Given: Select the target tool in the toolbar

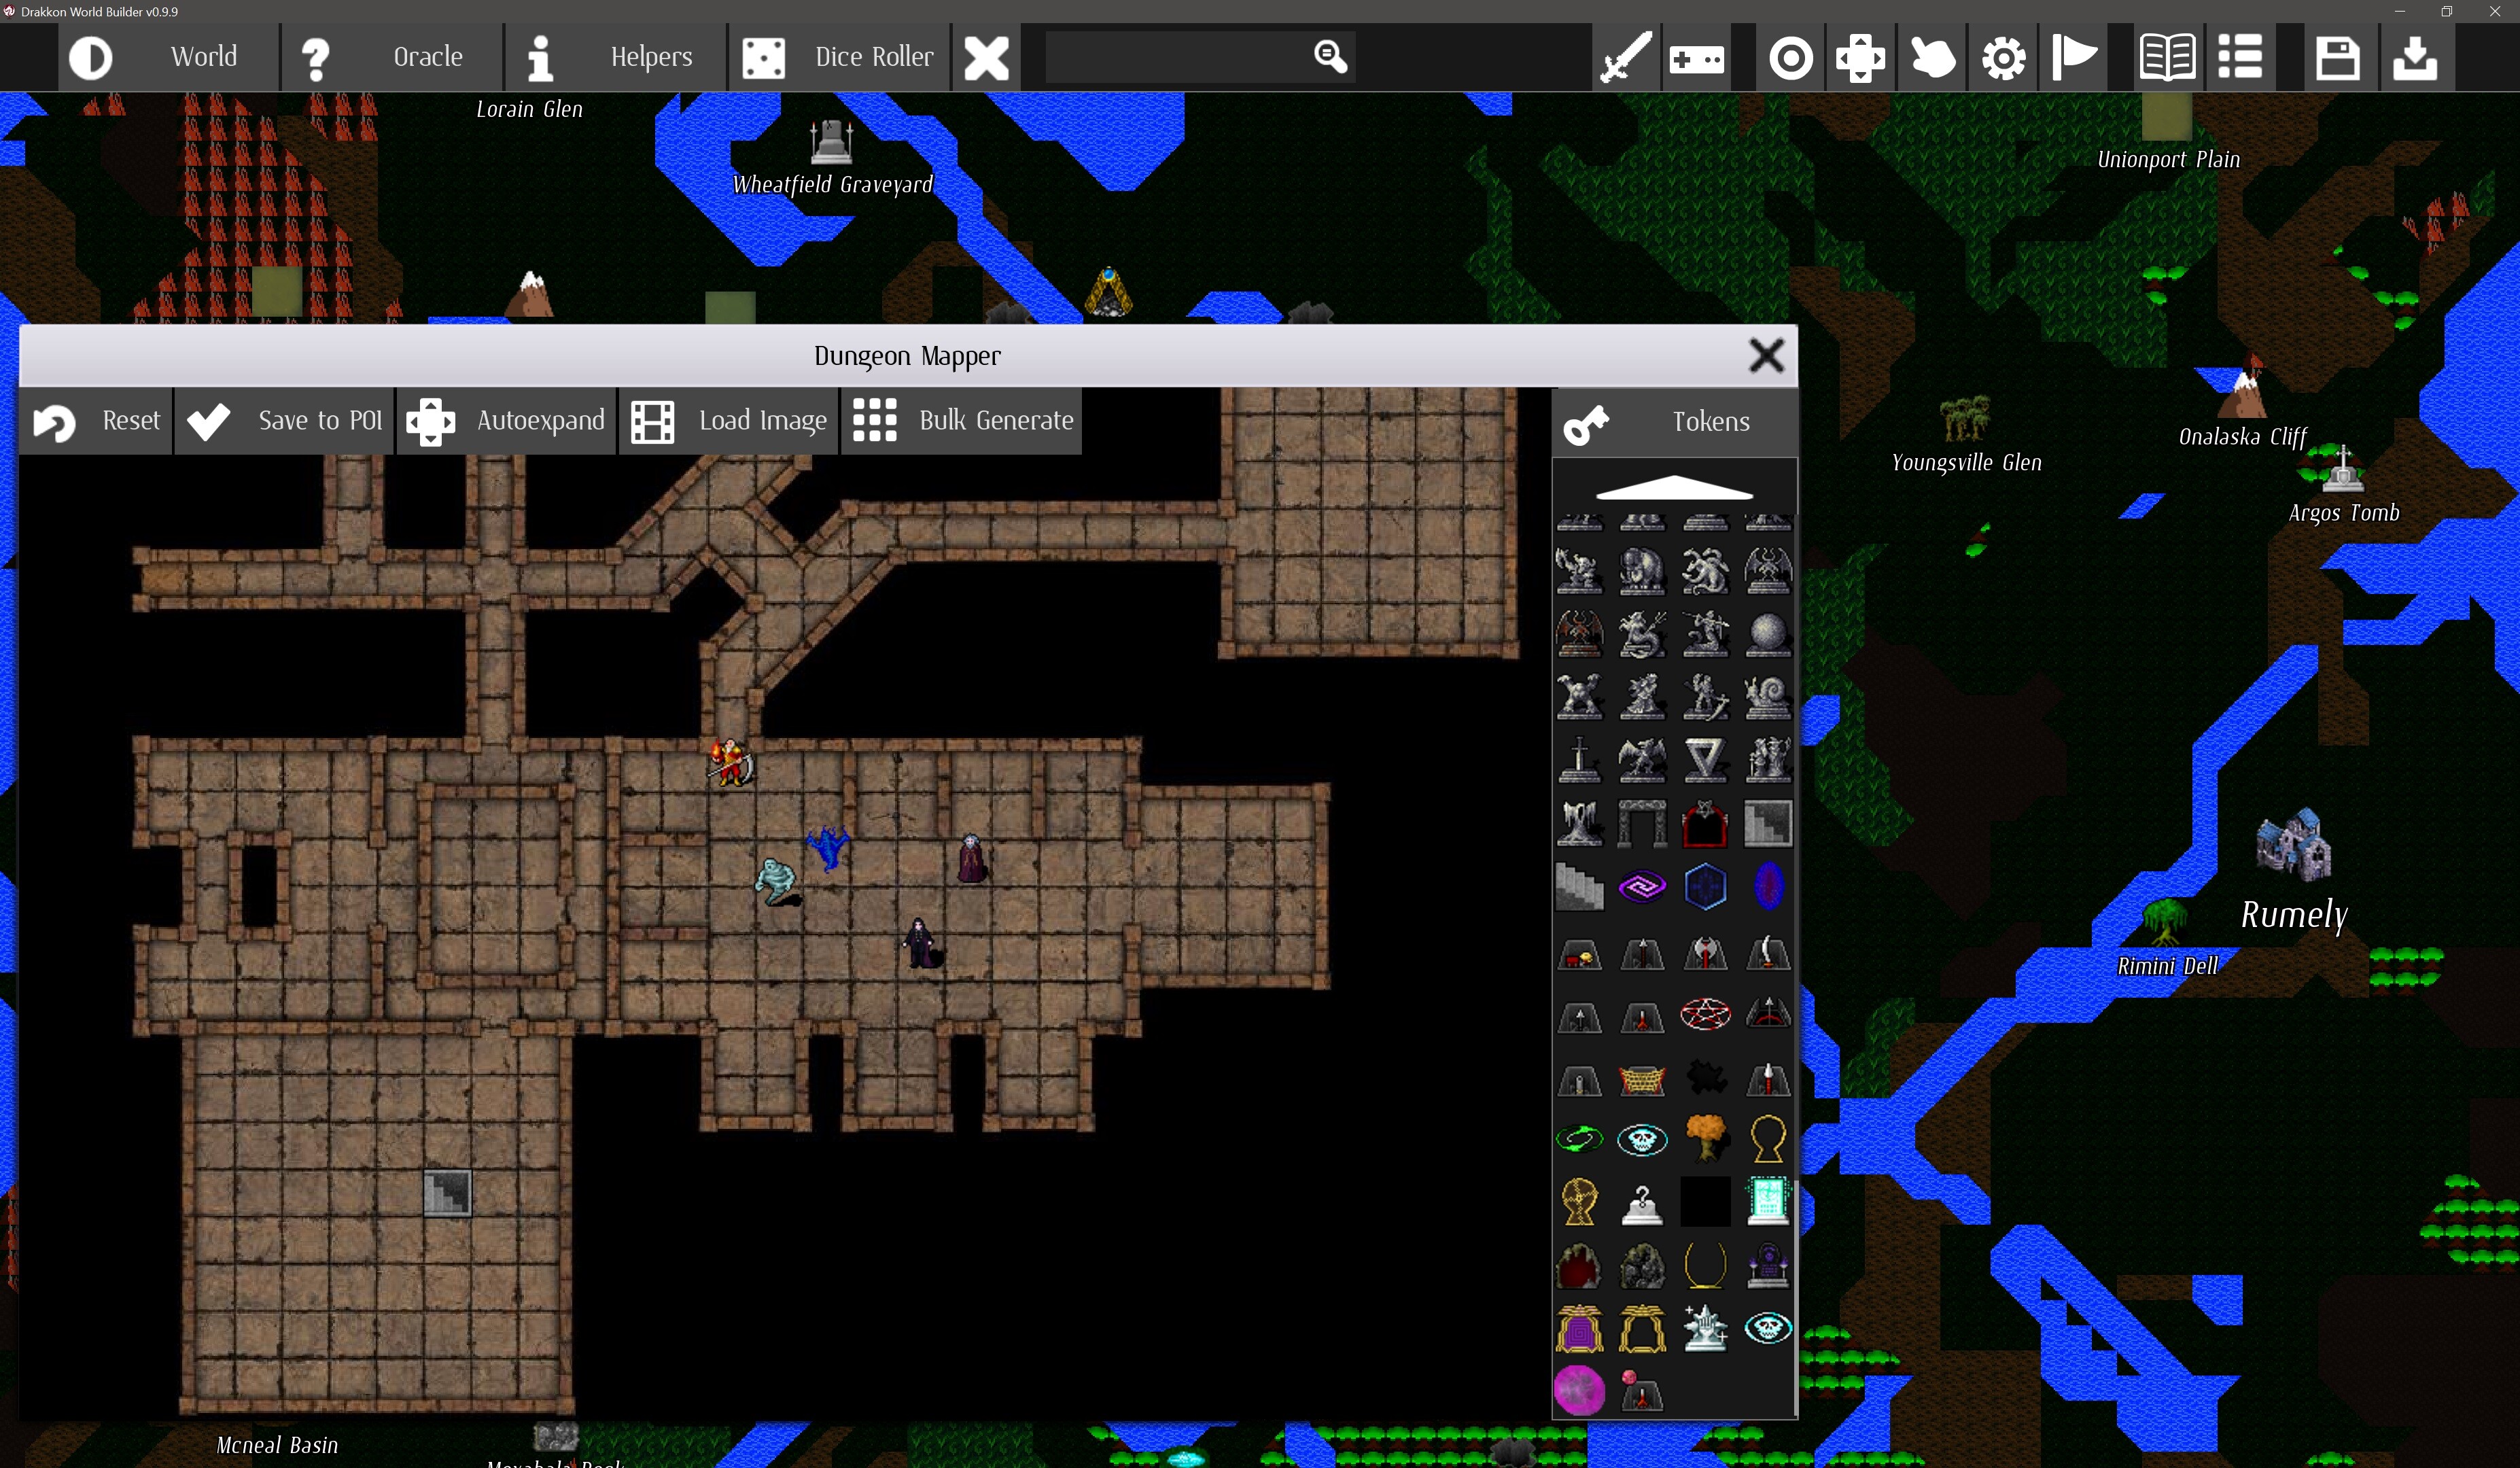Looking at the screenshot, I should point(1791,57).
